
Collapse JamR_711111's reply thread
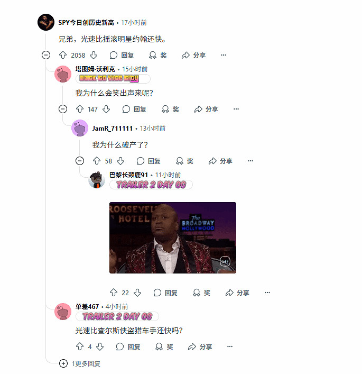(x=80, y=161)
